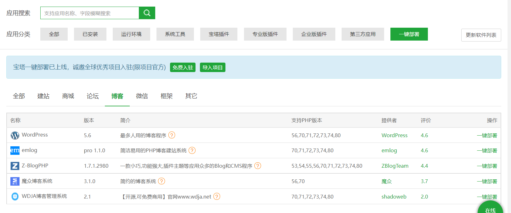Click the emlog logo icon
The width and height of the screenshot is (511, 213).
[15, 150]
